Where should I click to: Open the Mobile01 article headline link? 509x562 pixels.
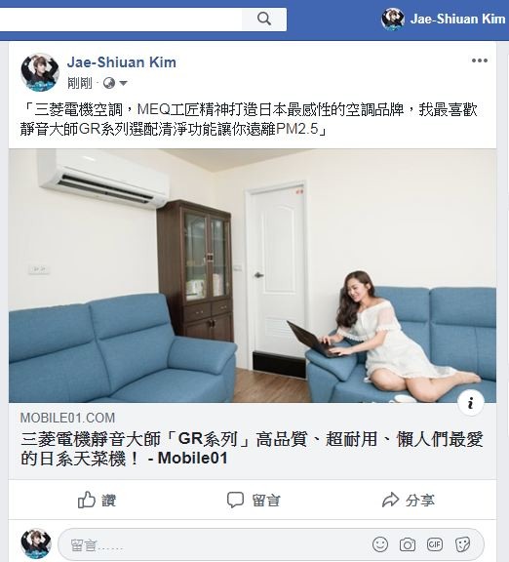tap(252, 449)
